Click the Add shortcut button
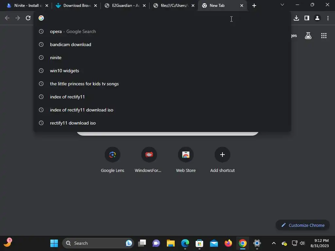Image resolution: width=335 pixels, height=251 pixels. coord(222,159)
